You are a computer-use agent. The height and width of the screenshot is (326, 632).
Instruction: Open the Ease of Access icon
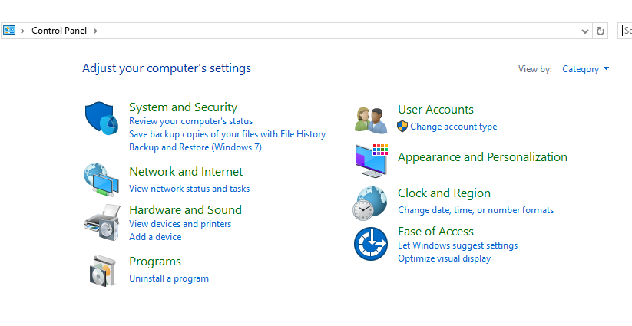(370, 244)
